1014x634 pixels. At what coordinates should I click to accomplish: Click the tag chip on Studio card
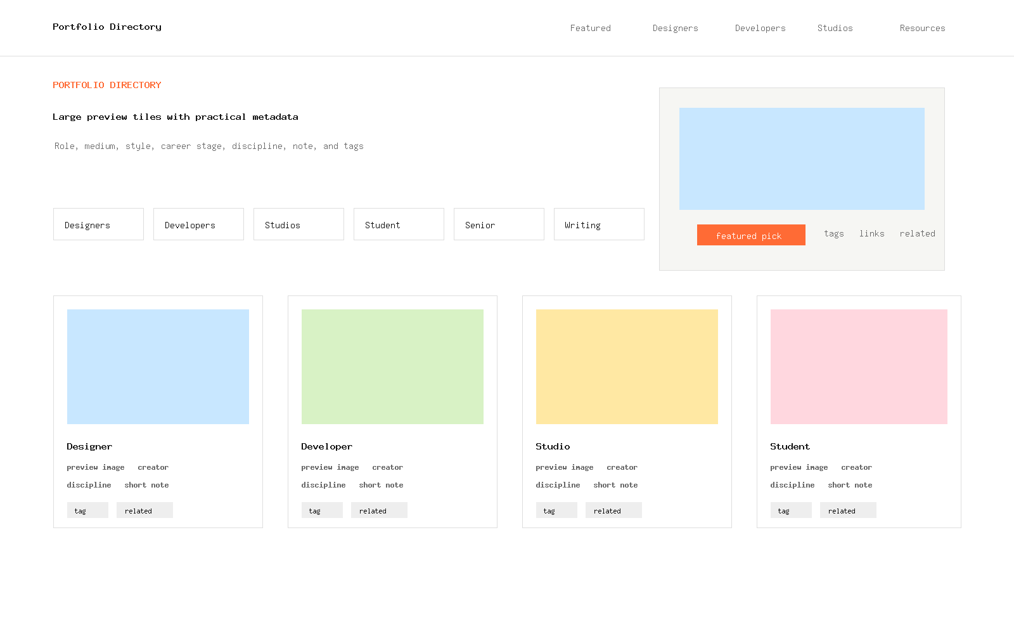click(556, 510)
